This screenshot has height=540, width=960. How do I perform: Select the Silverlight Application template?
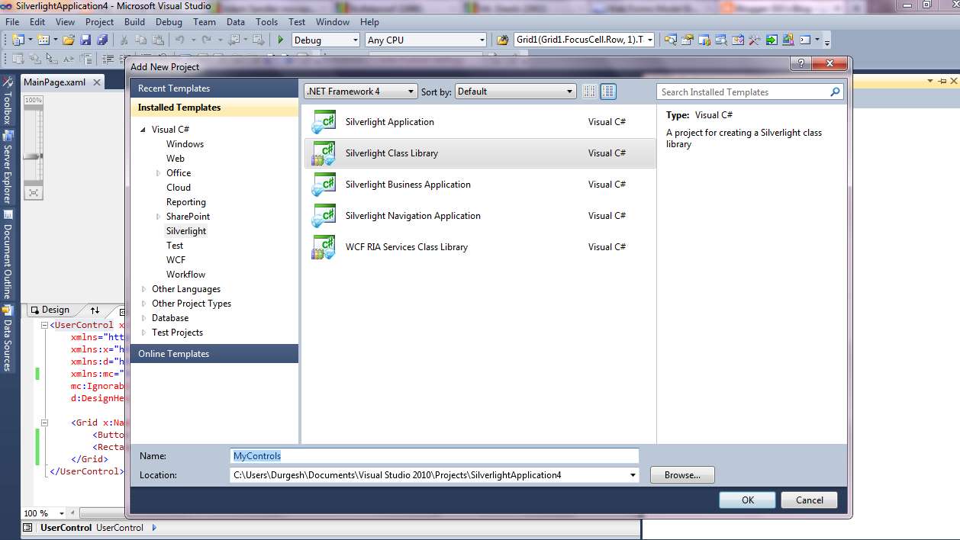[480, 122]
